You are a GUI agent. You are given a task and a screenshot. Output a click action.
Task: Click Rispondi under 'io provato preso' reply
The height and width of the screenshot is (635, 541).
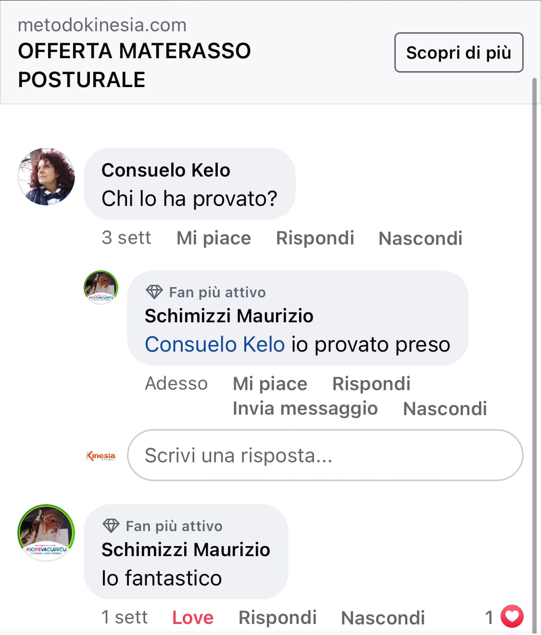click(371, 384)
